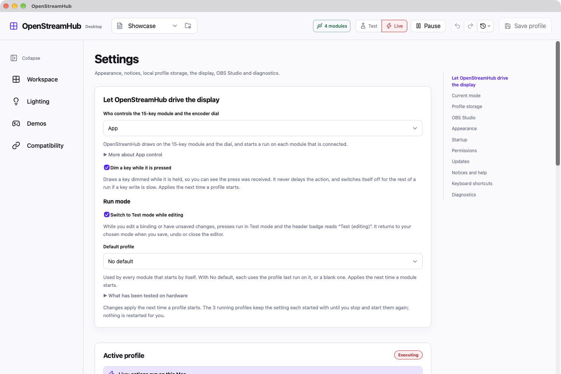Open the profile folder browse icon
Screen dimensions: 561x374
188,26
